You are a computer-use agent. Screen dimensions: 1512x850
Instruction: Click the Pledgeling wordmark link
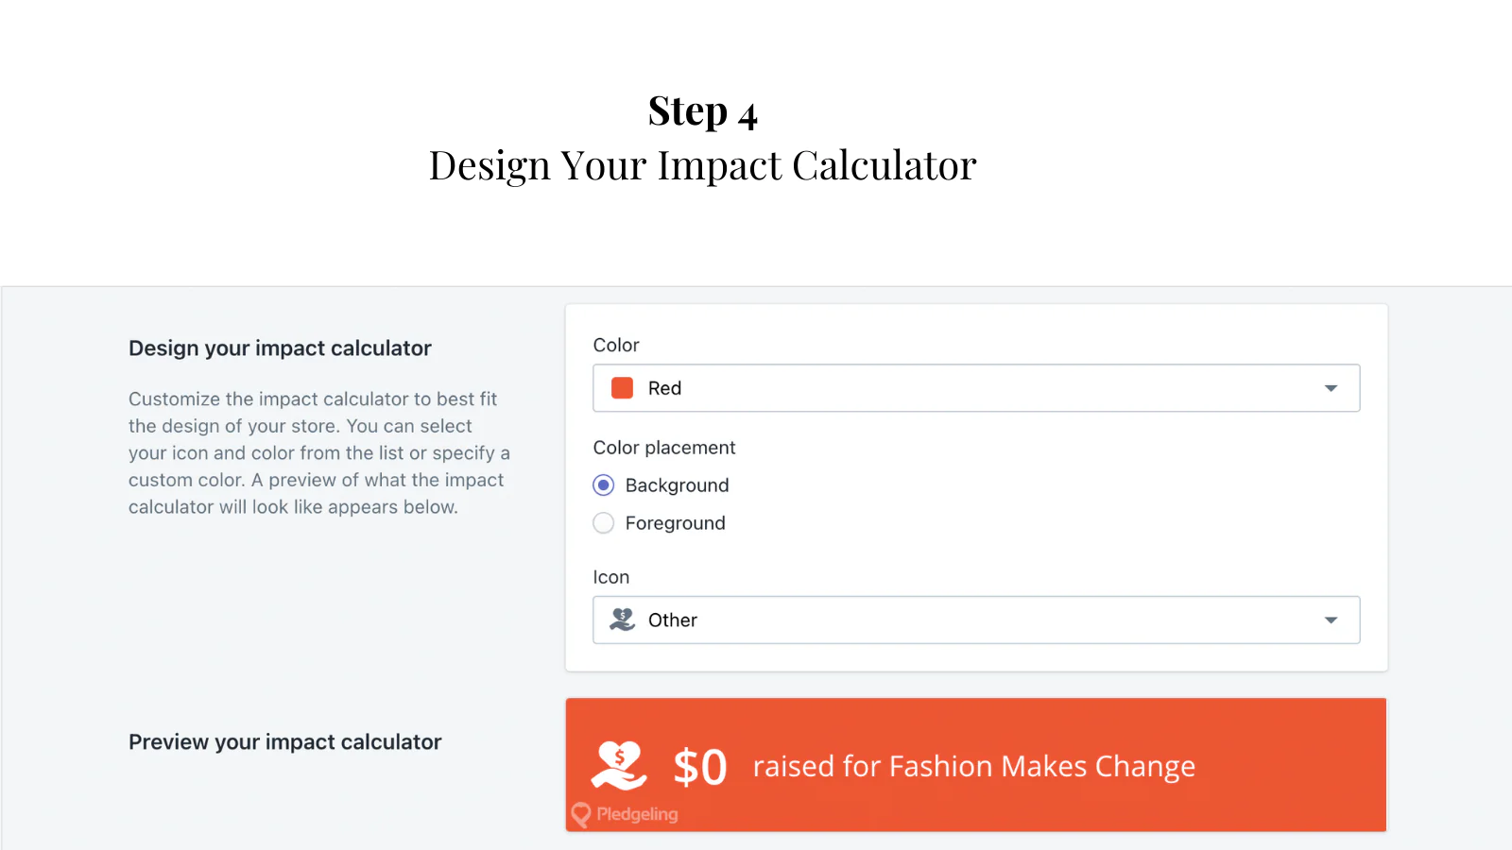coord(637,814)
